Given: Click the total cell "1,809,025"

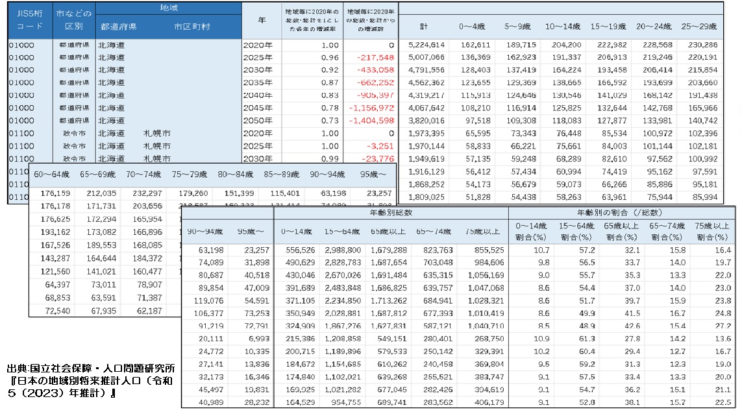Looking at the screenshot, I should 426,197.
